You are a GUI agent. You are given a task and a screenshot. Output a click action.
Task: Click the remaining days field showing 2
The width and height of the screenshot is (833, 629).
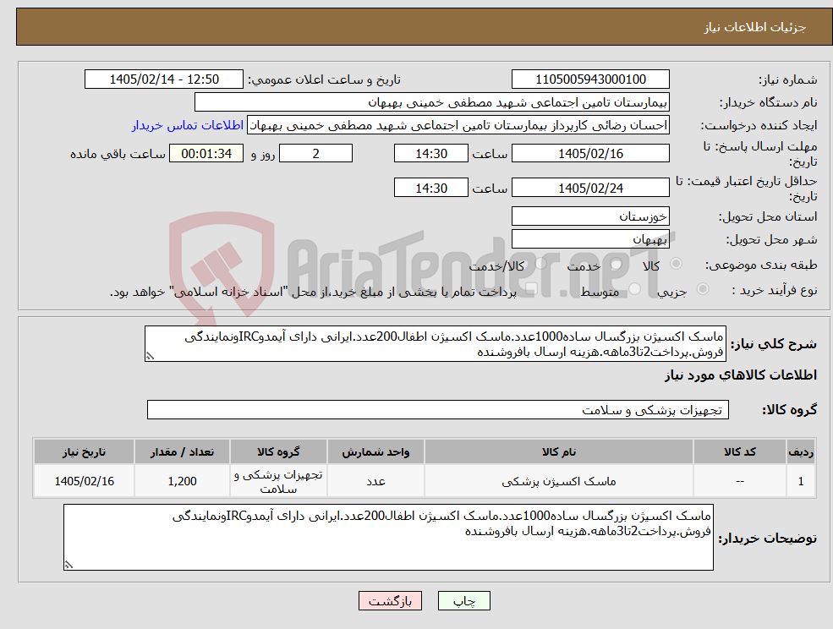[x=315, y=154]
